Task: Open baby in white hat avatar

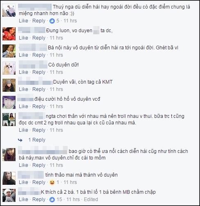Action: click(x=9, y=195)
